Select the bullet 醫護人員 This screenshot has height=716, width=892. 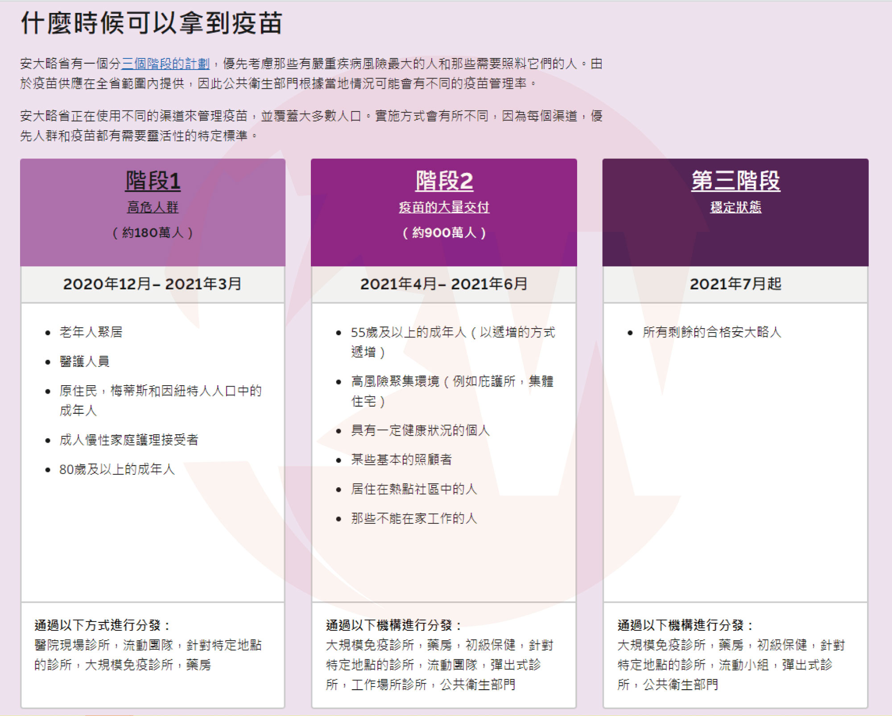[x=85, y=361]
